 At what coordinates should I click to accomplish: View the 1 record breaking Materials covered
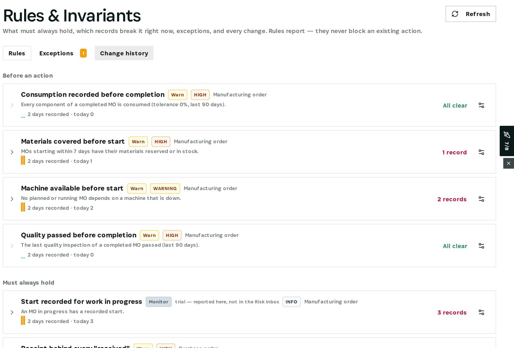(x=454, y=152)
